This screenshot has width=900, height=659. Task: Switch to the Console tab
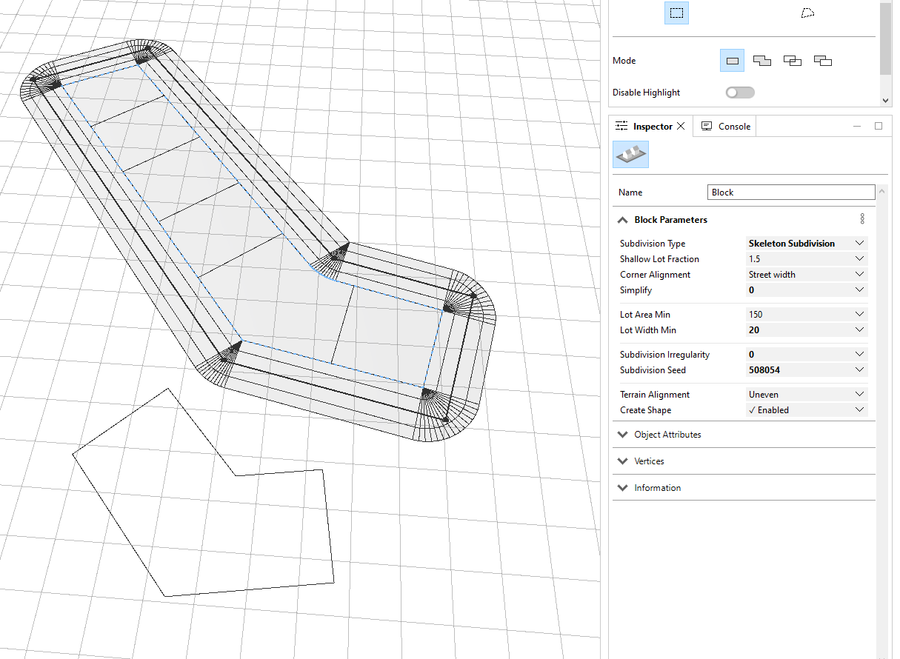(x=726, y=127)
